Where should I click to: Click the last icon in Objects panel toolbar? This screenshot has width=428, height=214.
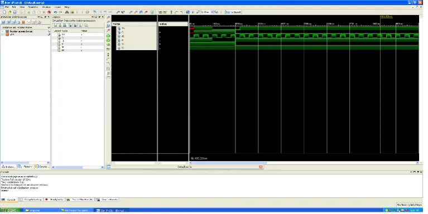pyautogui.click(x=86, y=25)
